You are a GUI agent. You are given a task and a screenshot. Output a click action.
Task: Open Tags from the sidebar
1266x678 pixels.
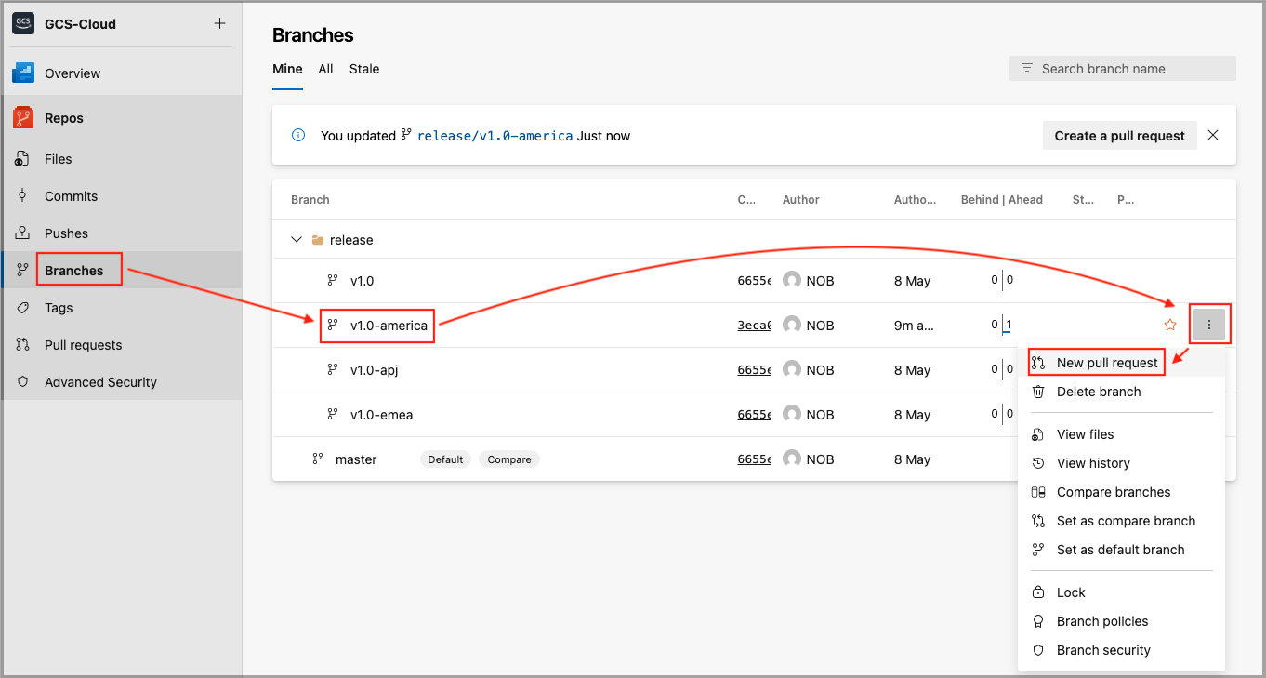click(x=58, y=308)
